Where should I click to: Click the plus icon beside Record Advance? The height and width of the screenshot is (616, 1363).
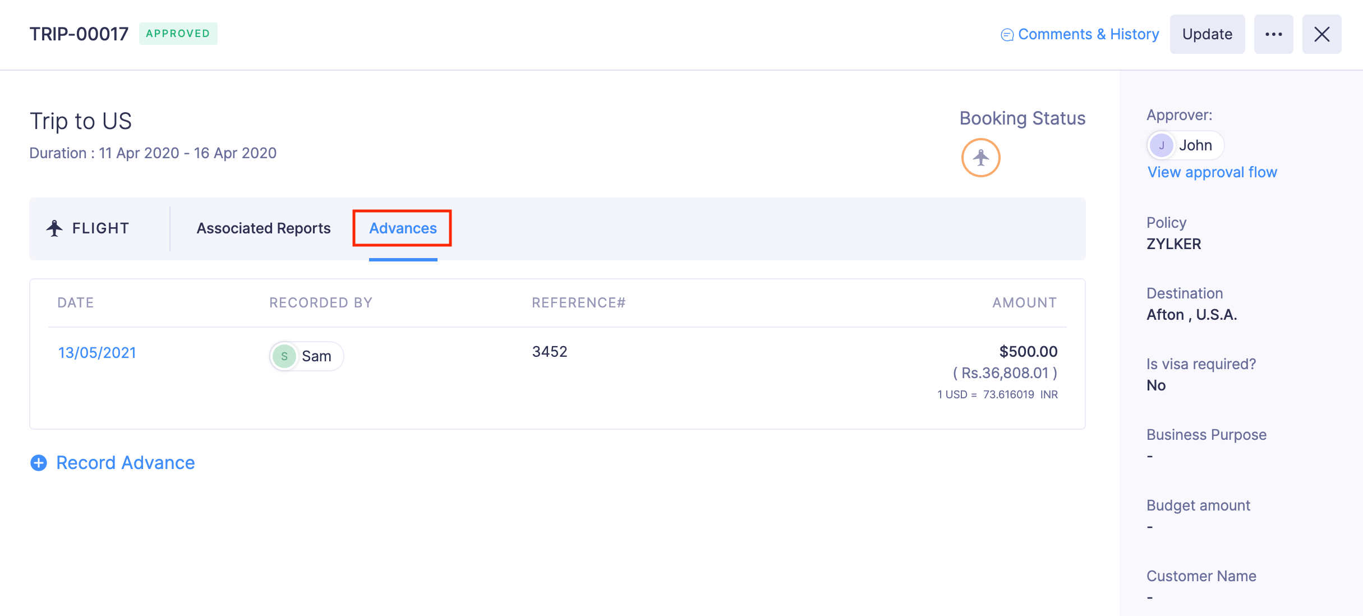(39, 463)
